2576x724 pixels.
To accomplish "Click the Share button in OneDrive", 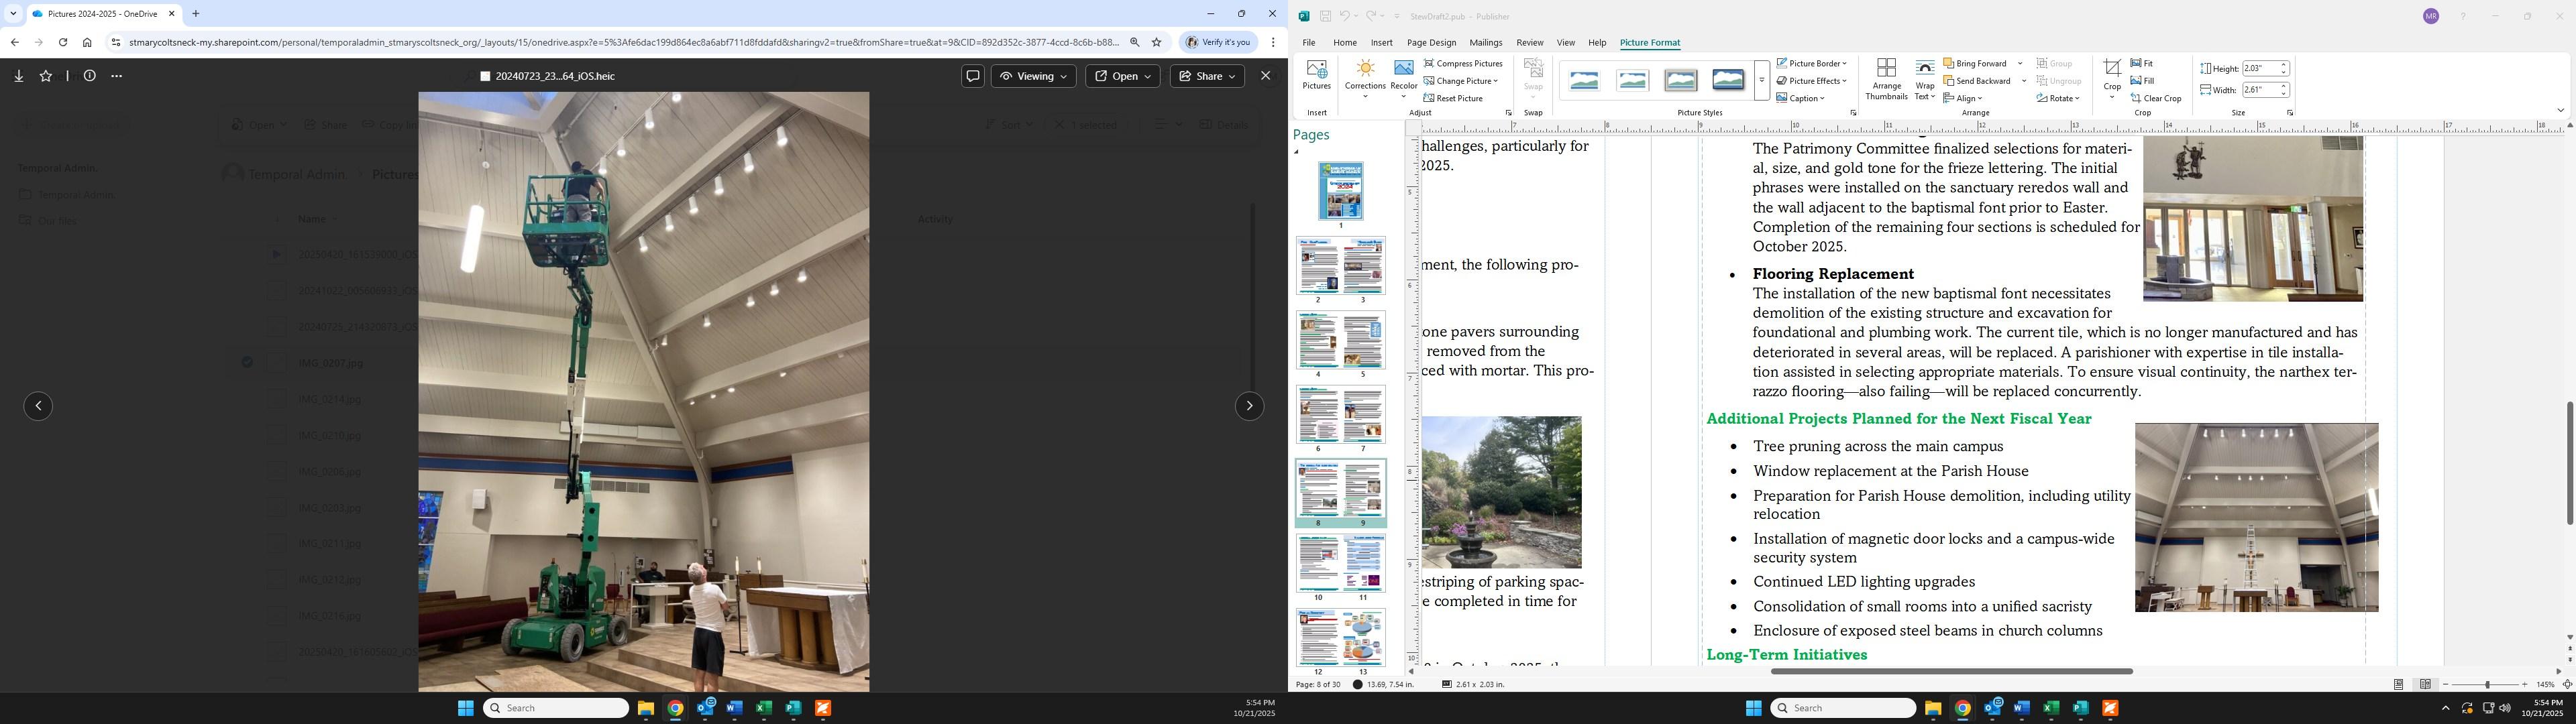I will click(x=1207, y=76).
